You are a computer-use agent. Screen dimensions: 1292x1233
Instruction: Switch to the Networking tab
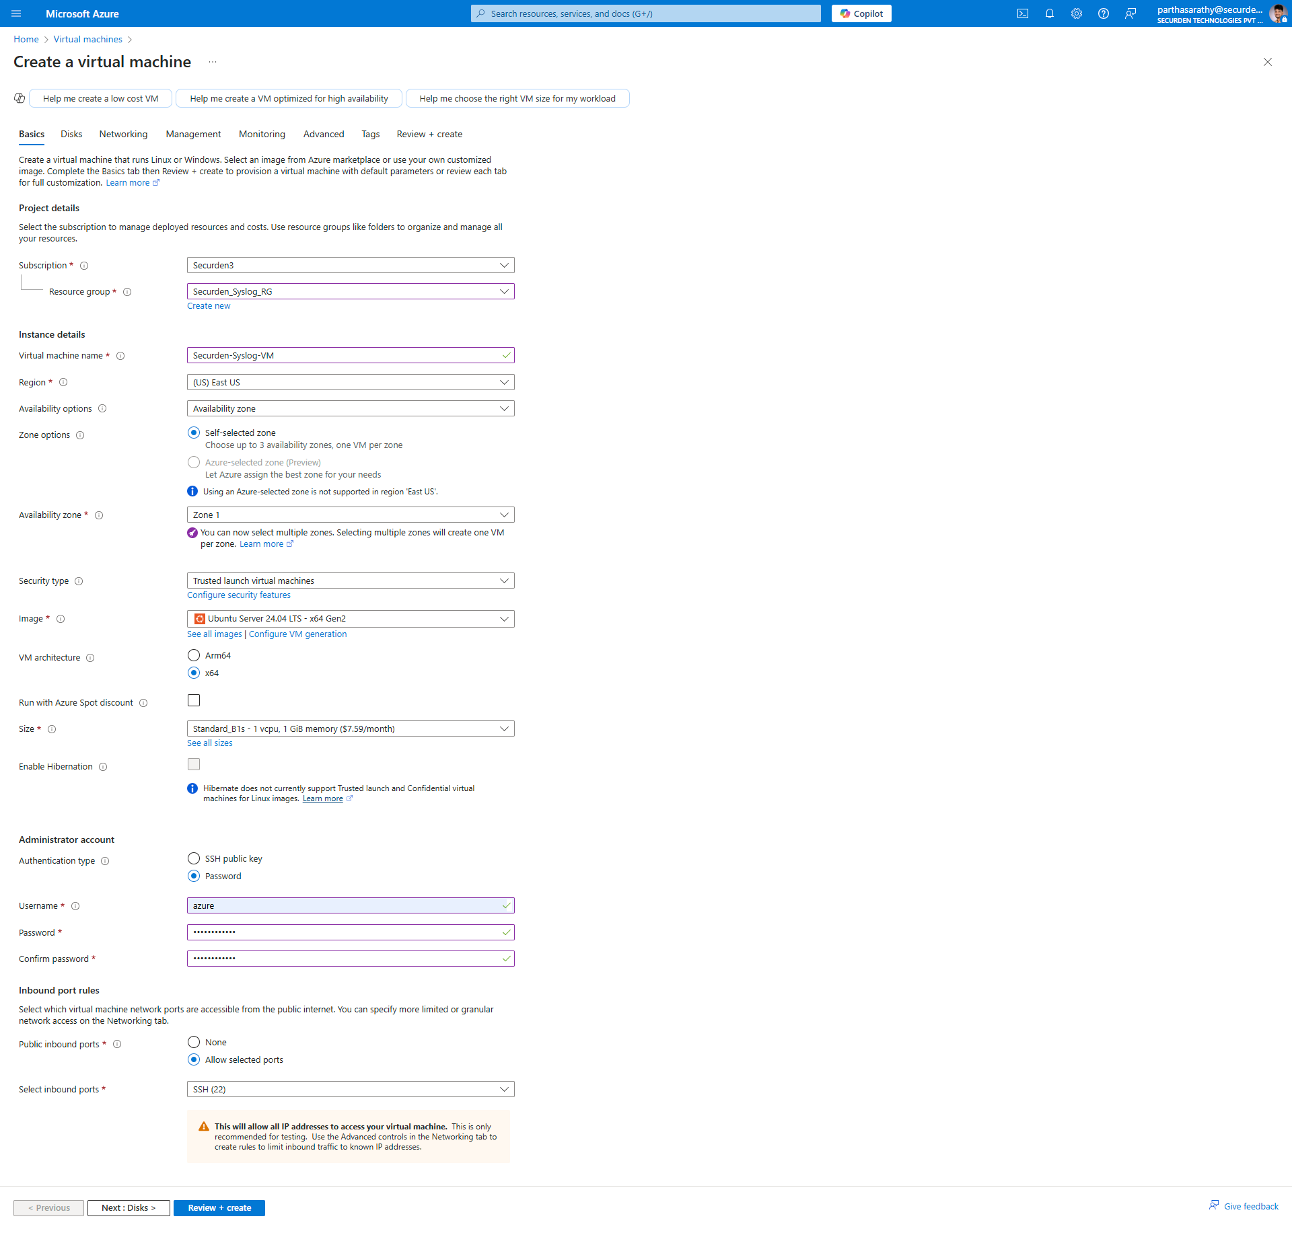(x=123, y=135)
